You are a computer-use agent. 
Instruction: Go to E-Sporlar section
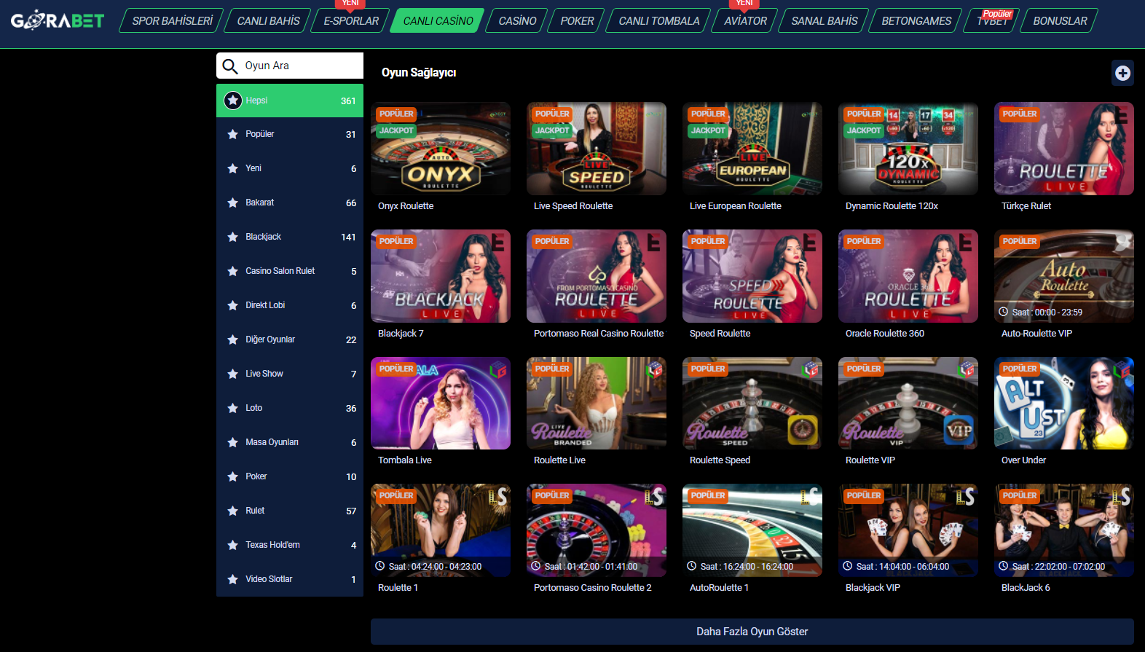click(x=351, y=20)
